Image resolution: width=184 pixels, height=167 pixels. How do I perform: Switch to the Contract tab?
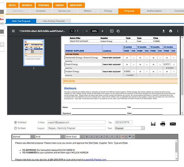point(176,11)
